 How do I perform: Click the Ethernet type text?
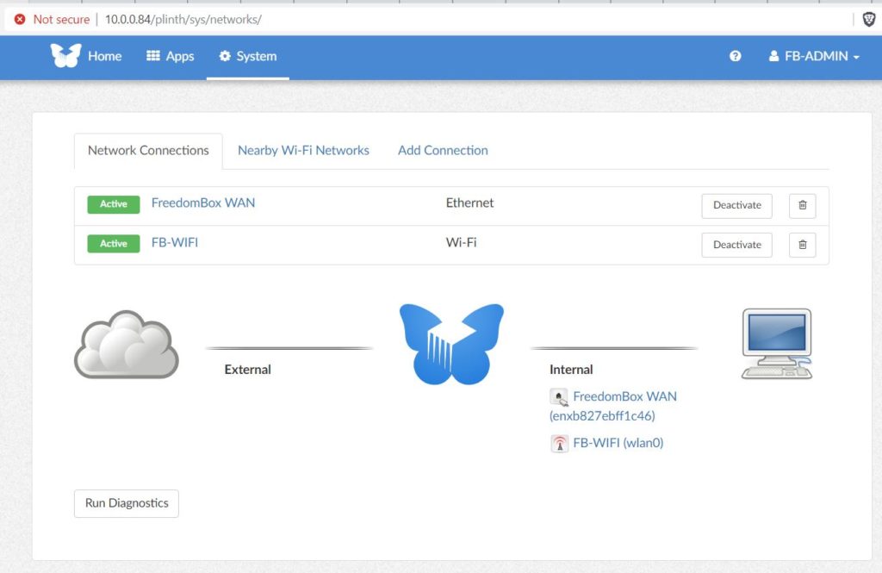[469, 203]
